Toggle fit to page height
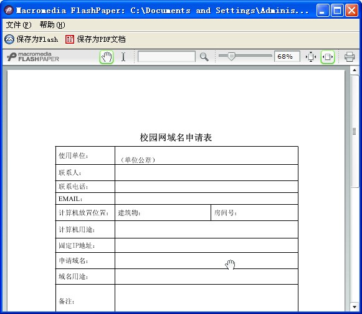 (x=311, y=57)
